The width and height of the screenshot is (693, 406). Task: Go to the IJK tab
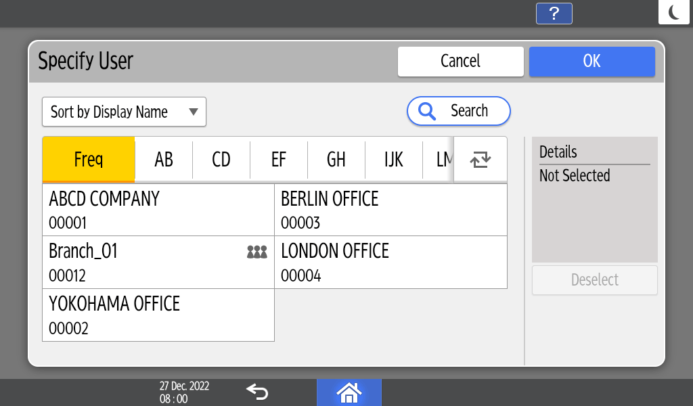point(394,160)
